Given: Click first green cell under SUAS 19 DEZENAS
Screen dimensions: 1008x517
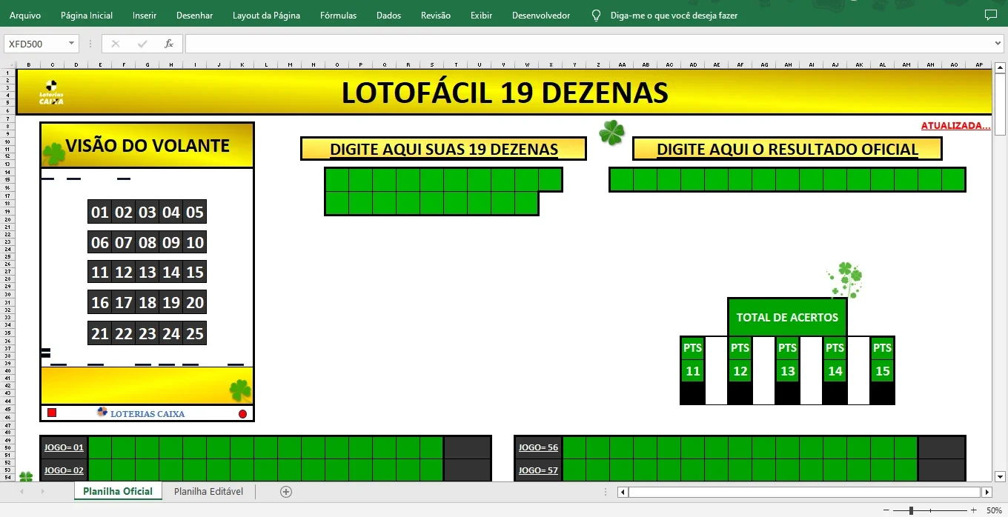Looking at the screenshot, I should click(337, 180).
